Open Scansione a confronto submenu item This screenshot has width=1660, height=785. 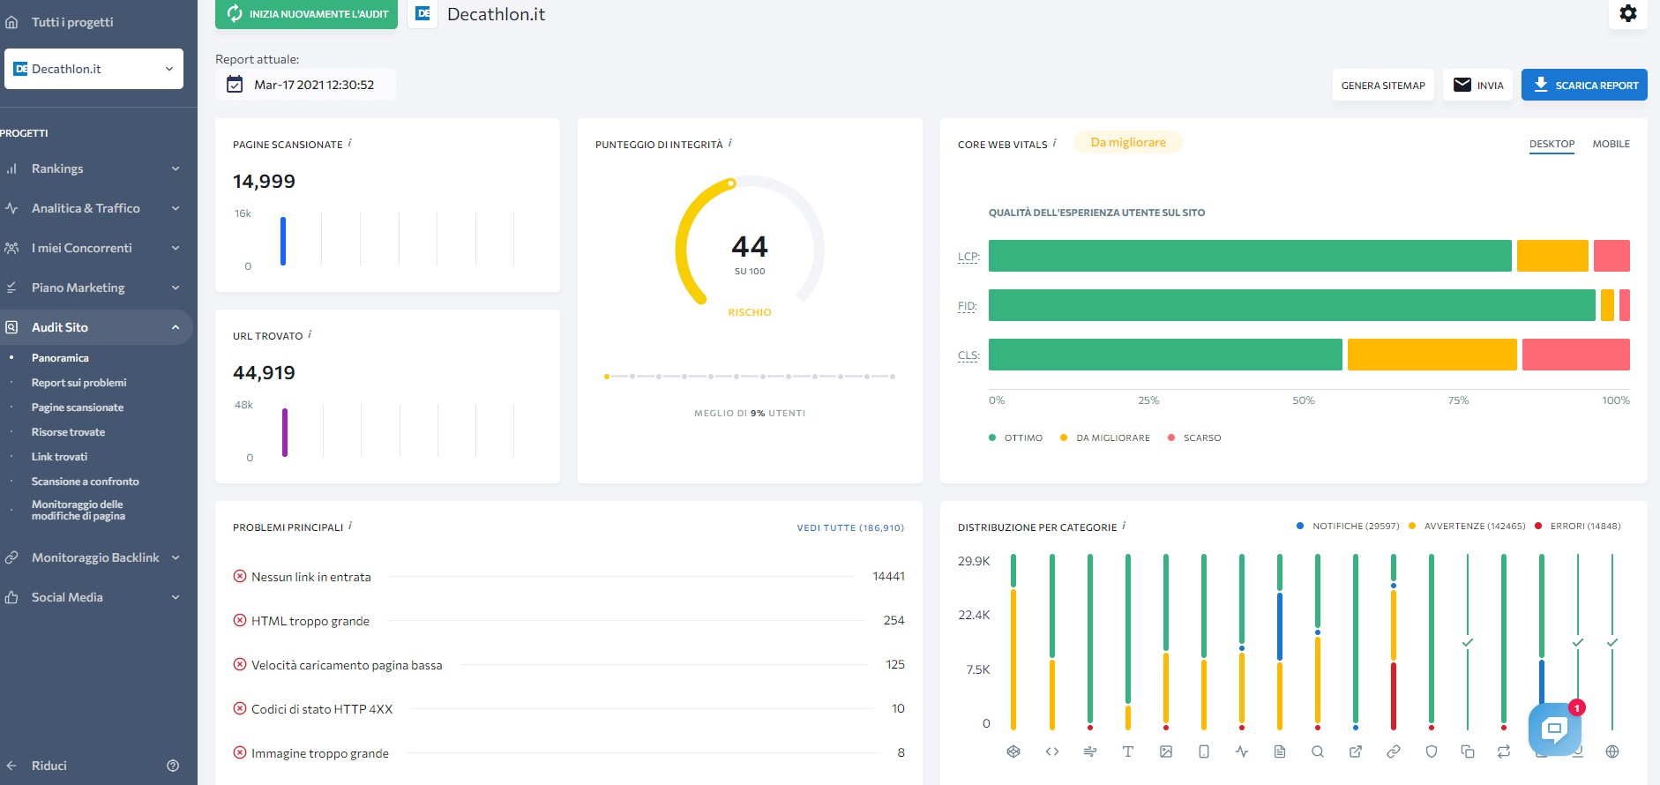(x=85, y=482)
